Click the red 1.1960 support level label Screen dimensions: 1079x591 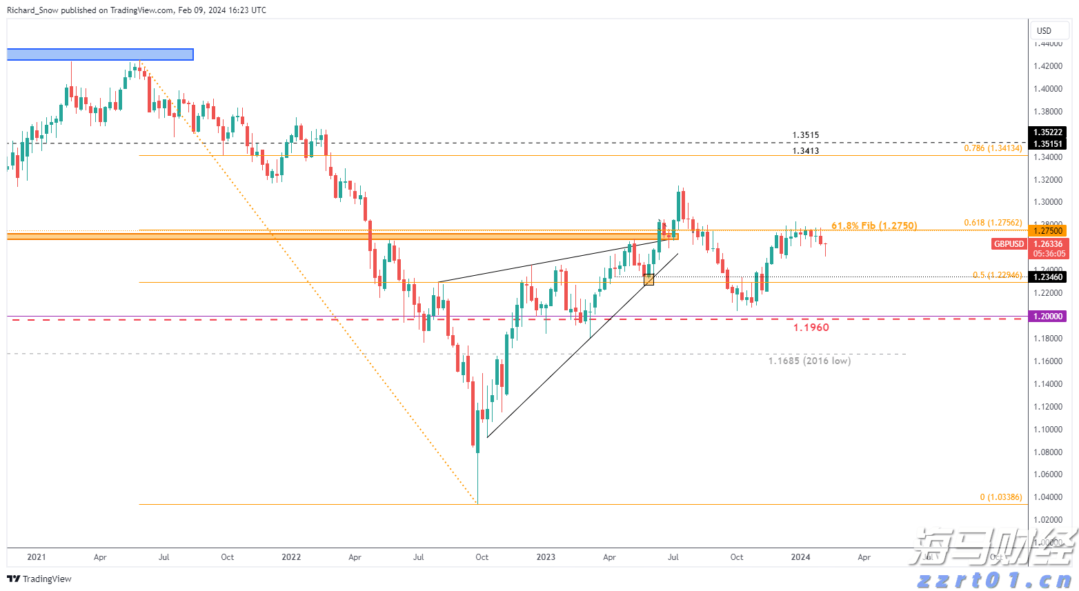click(x=811, y=327)
